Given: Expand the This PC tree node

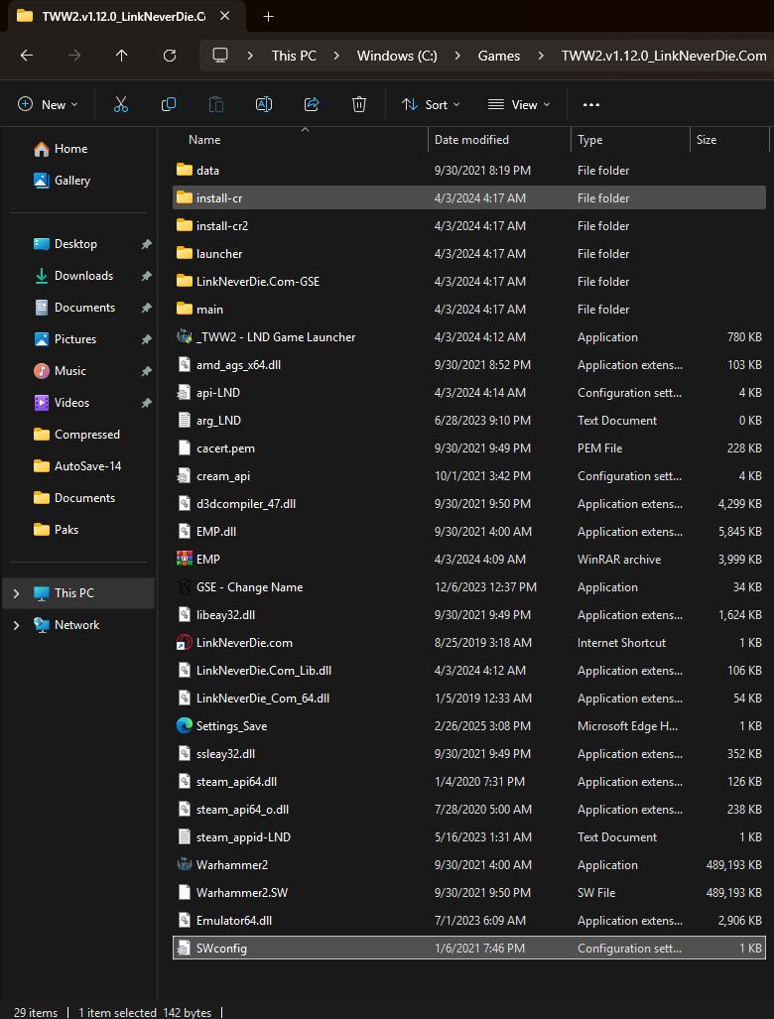Looking at the screenshot, I should pos(16,593).
